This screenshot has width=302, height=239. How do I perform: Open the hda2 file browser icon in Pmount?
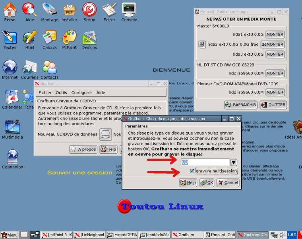click(x=202, y=45)
